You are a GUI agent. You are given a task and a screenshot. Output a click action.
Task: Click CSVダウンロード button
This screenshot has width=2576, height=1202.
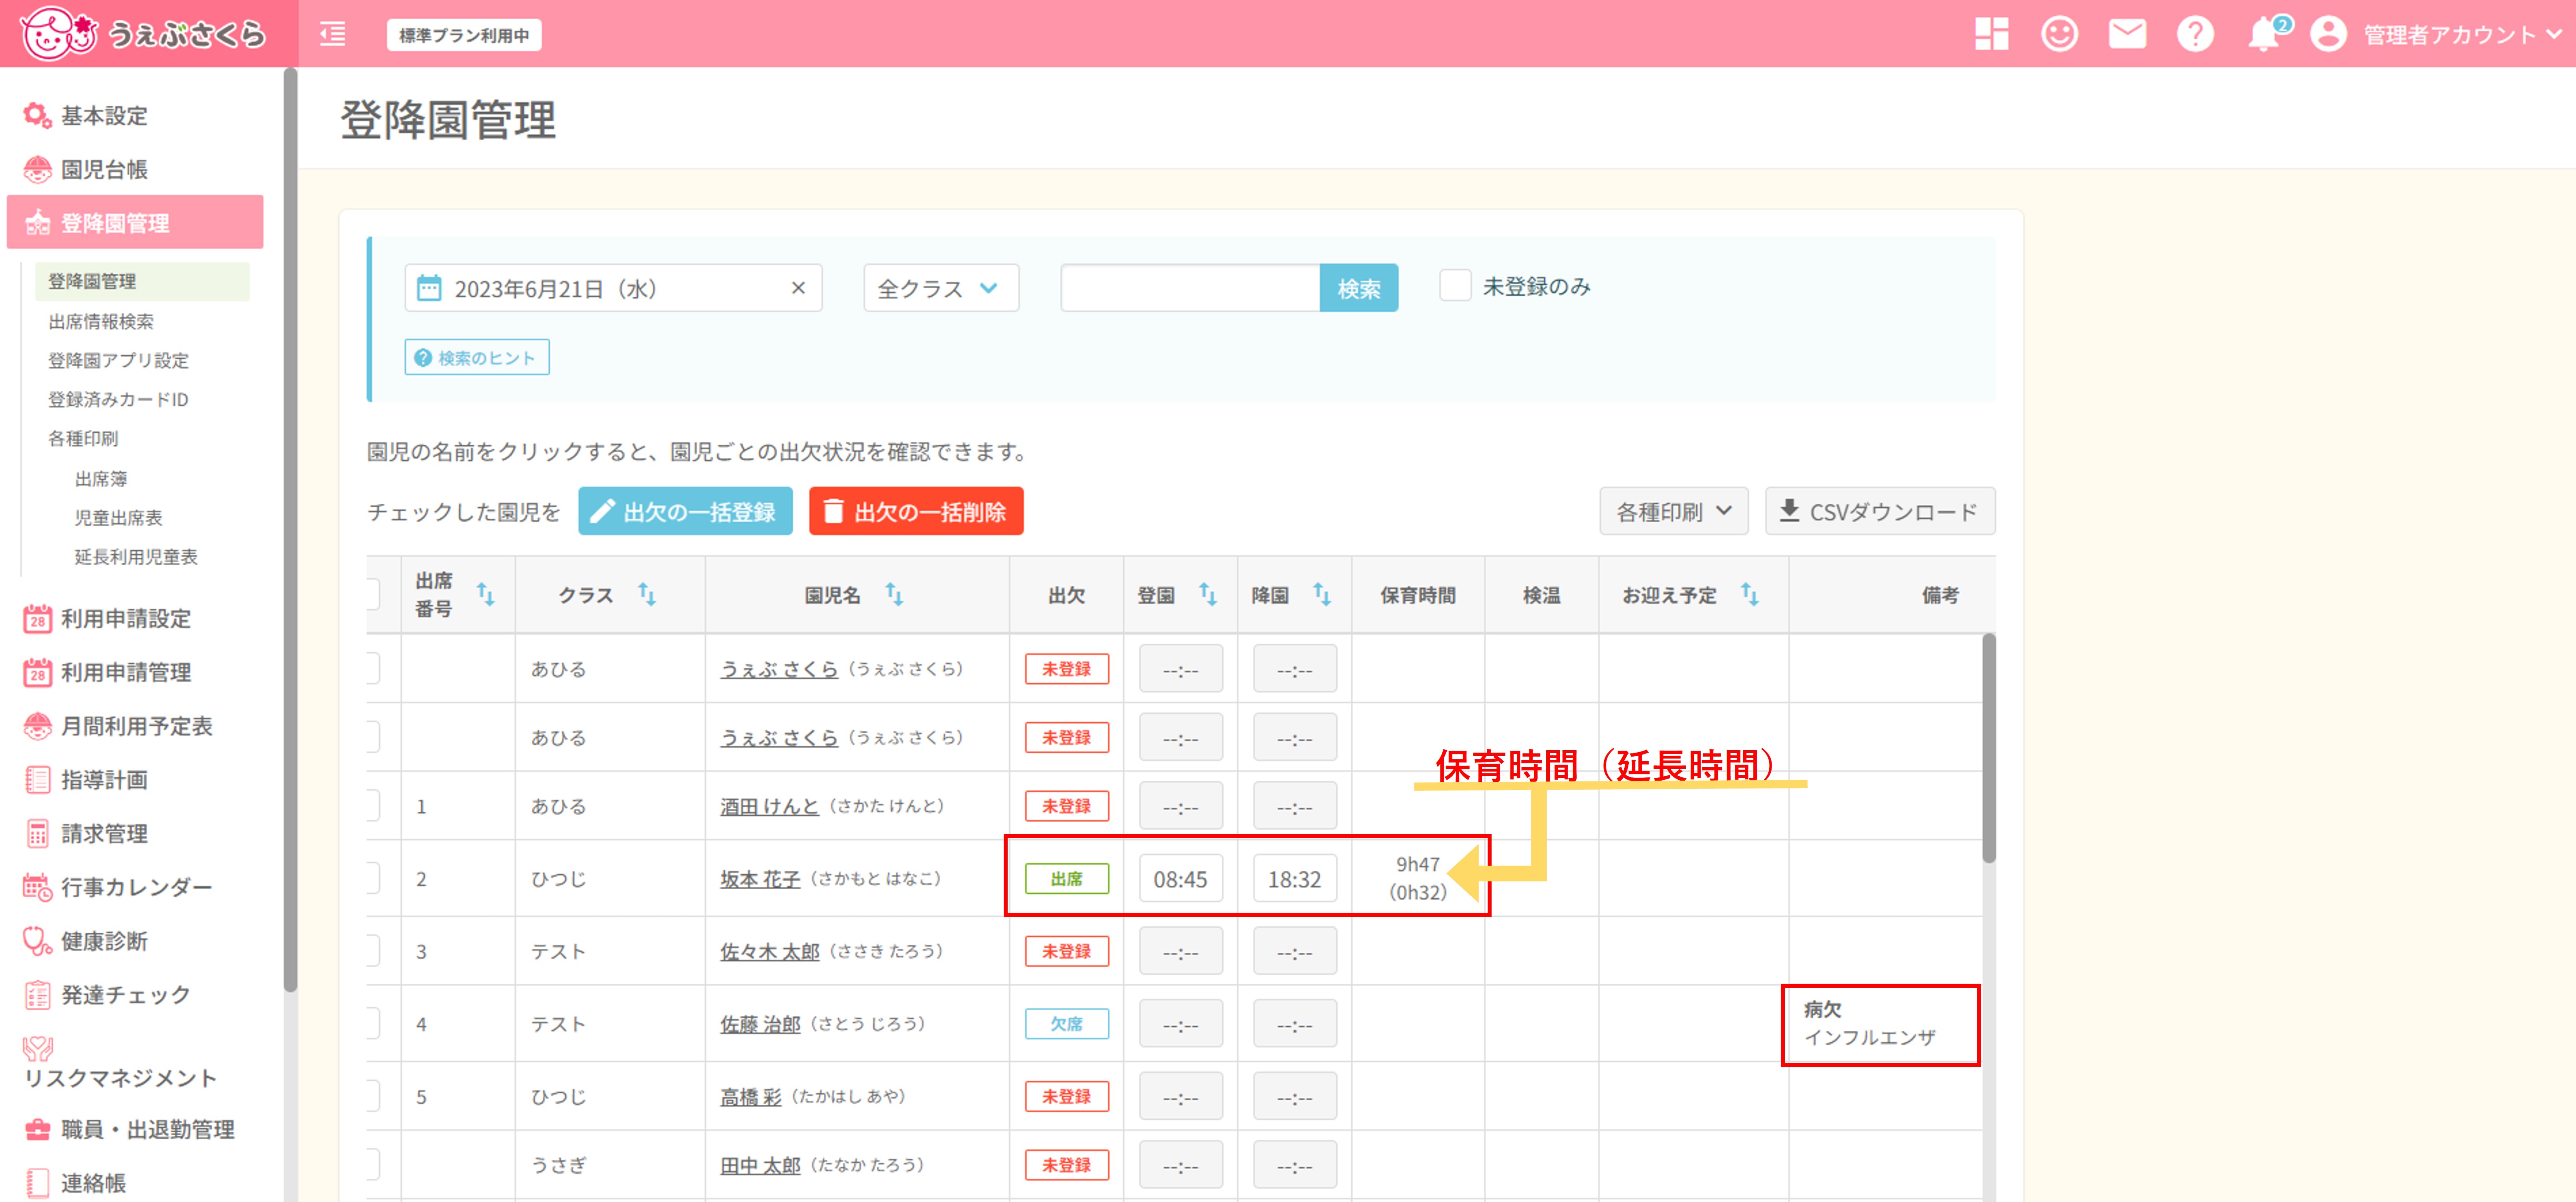1880,511
